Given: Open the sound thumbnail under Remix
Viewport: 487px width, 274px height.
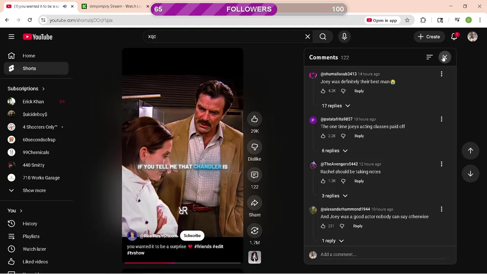Looking at the screenshot, I should 255,257.
